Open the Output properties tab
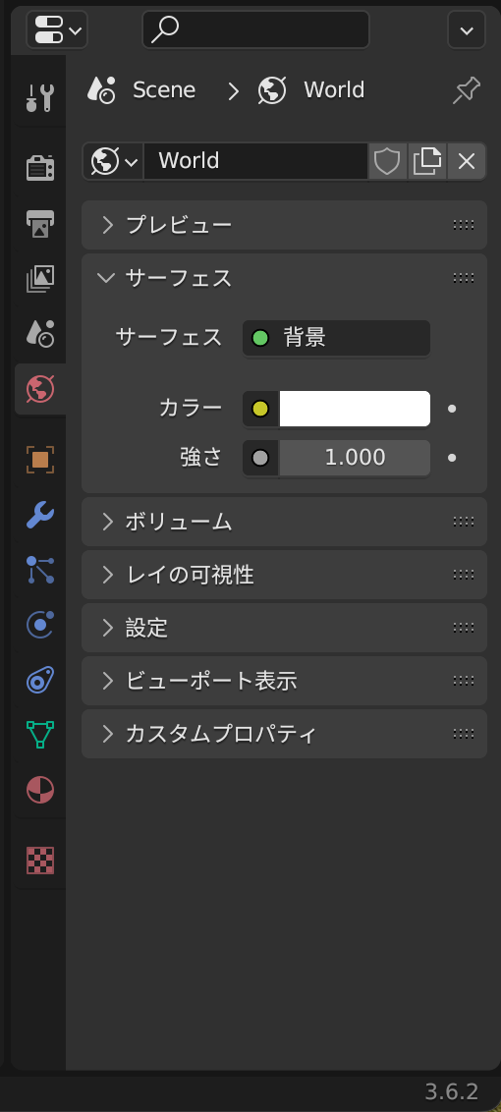Screen dimensions: 501x1112 [39, 223]
